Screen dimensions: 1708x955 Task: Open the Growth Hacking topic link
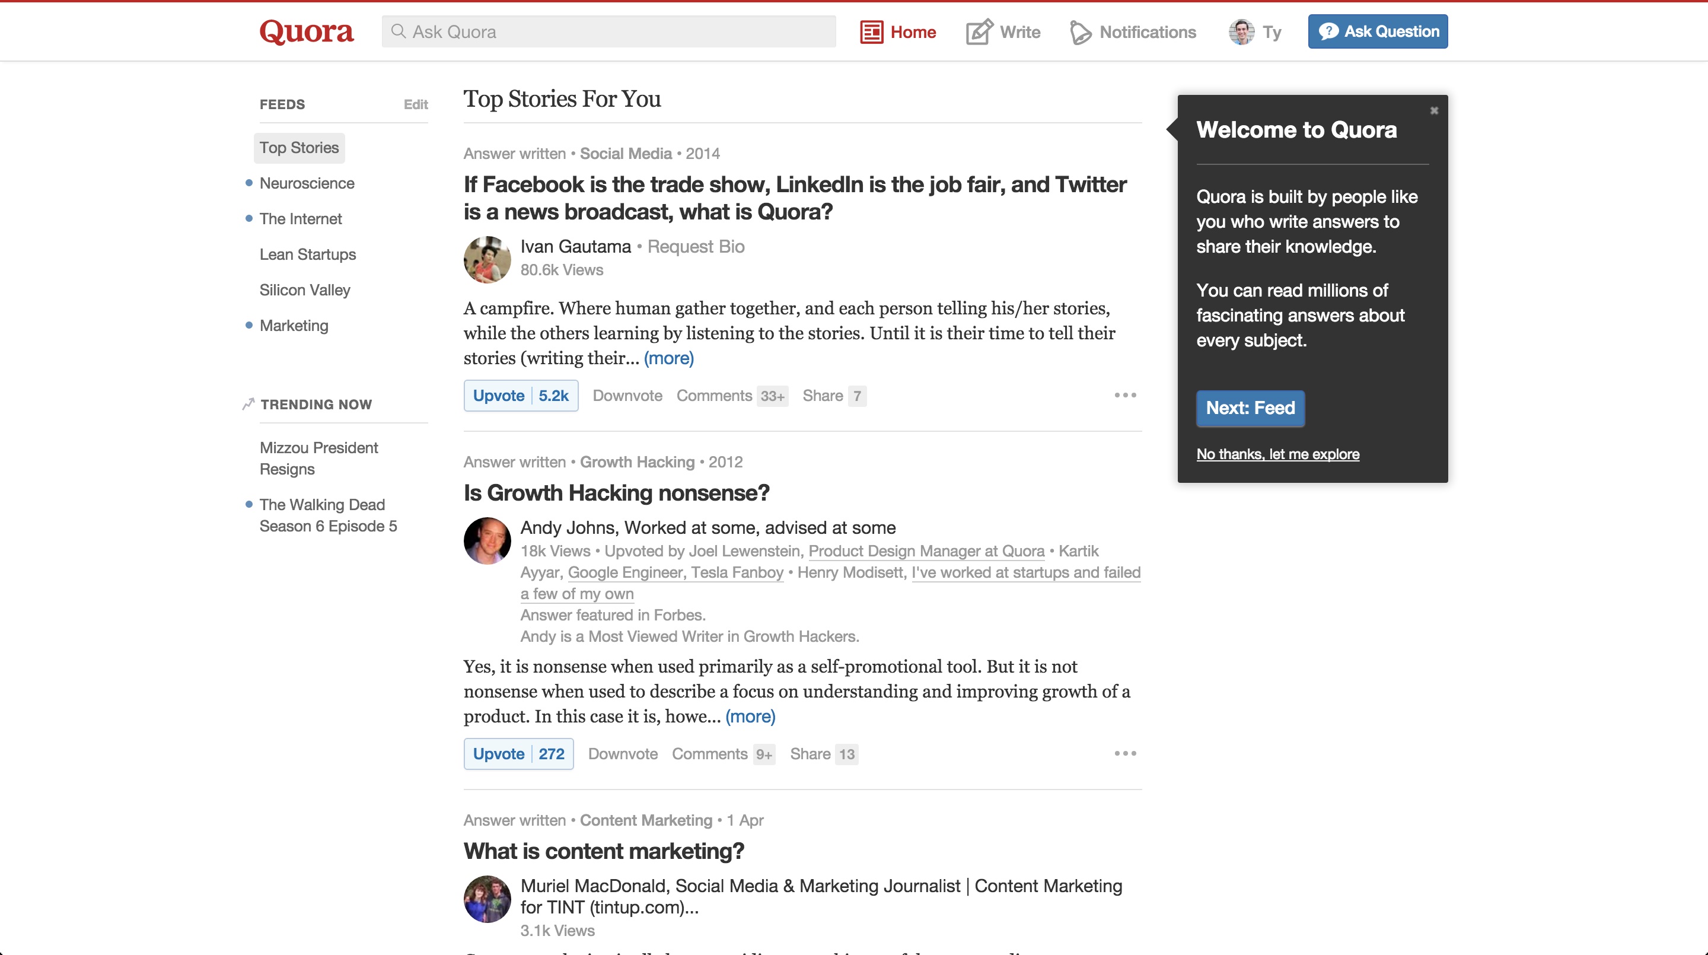tap(637, 461)
